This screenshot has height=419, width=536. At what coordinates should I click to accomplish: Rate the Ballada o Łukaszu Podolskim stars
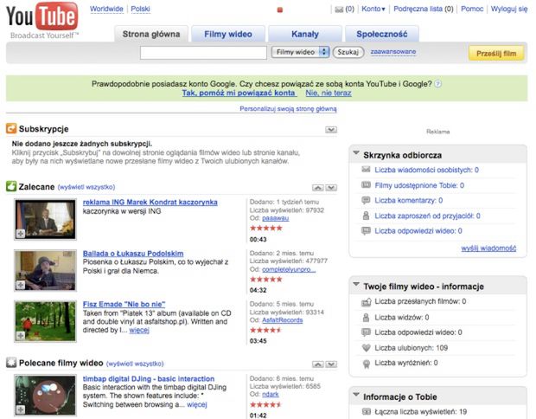click(266, 280)
